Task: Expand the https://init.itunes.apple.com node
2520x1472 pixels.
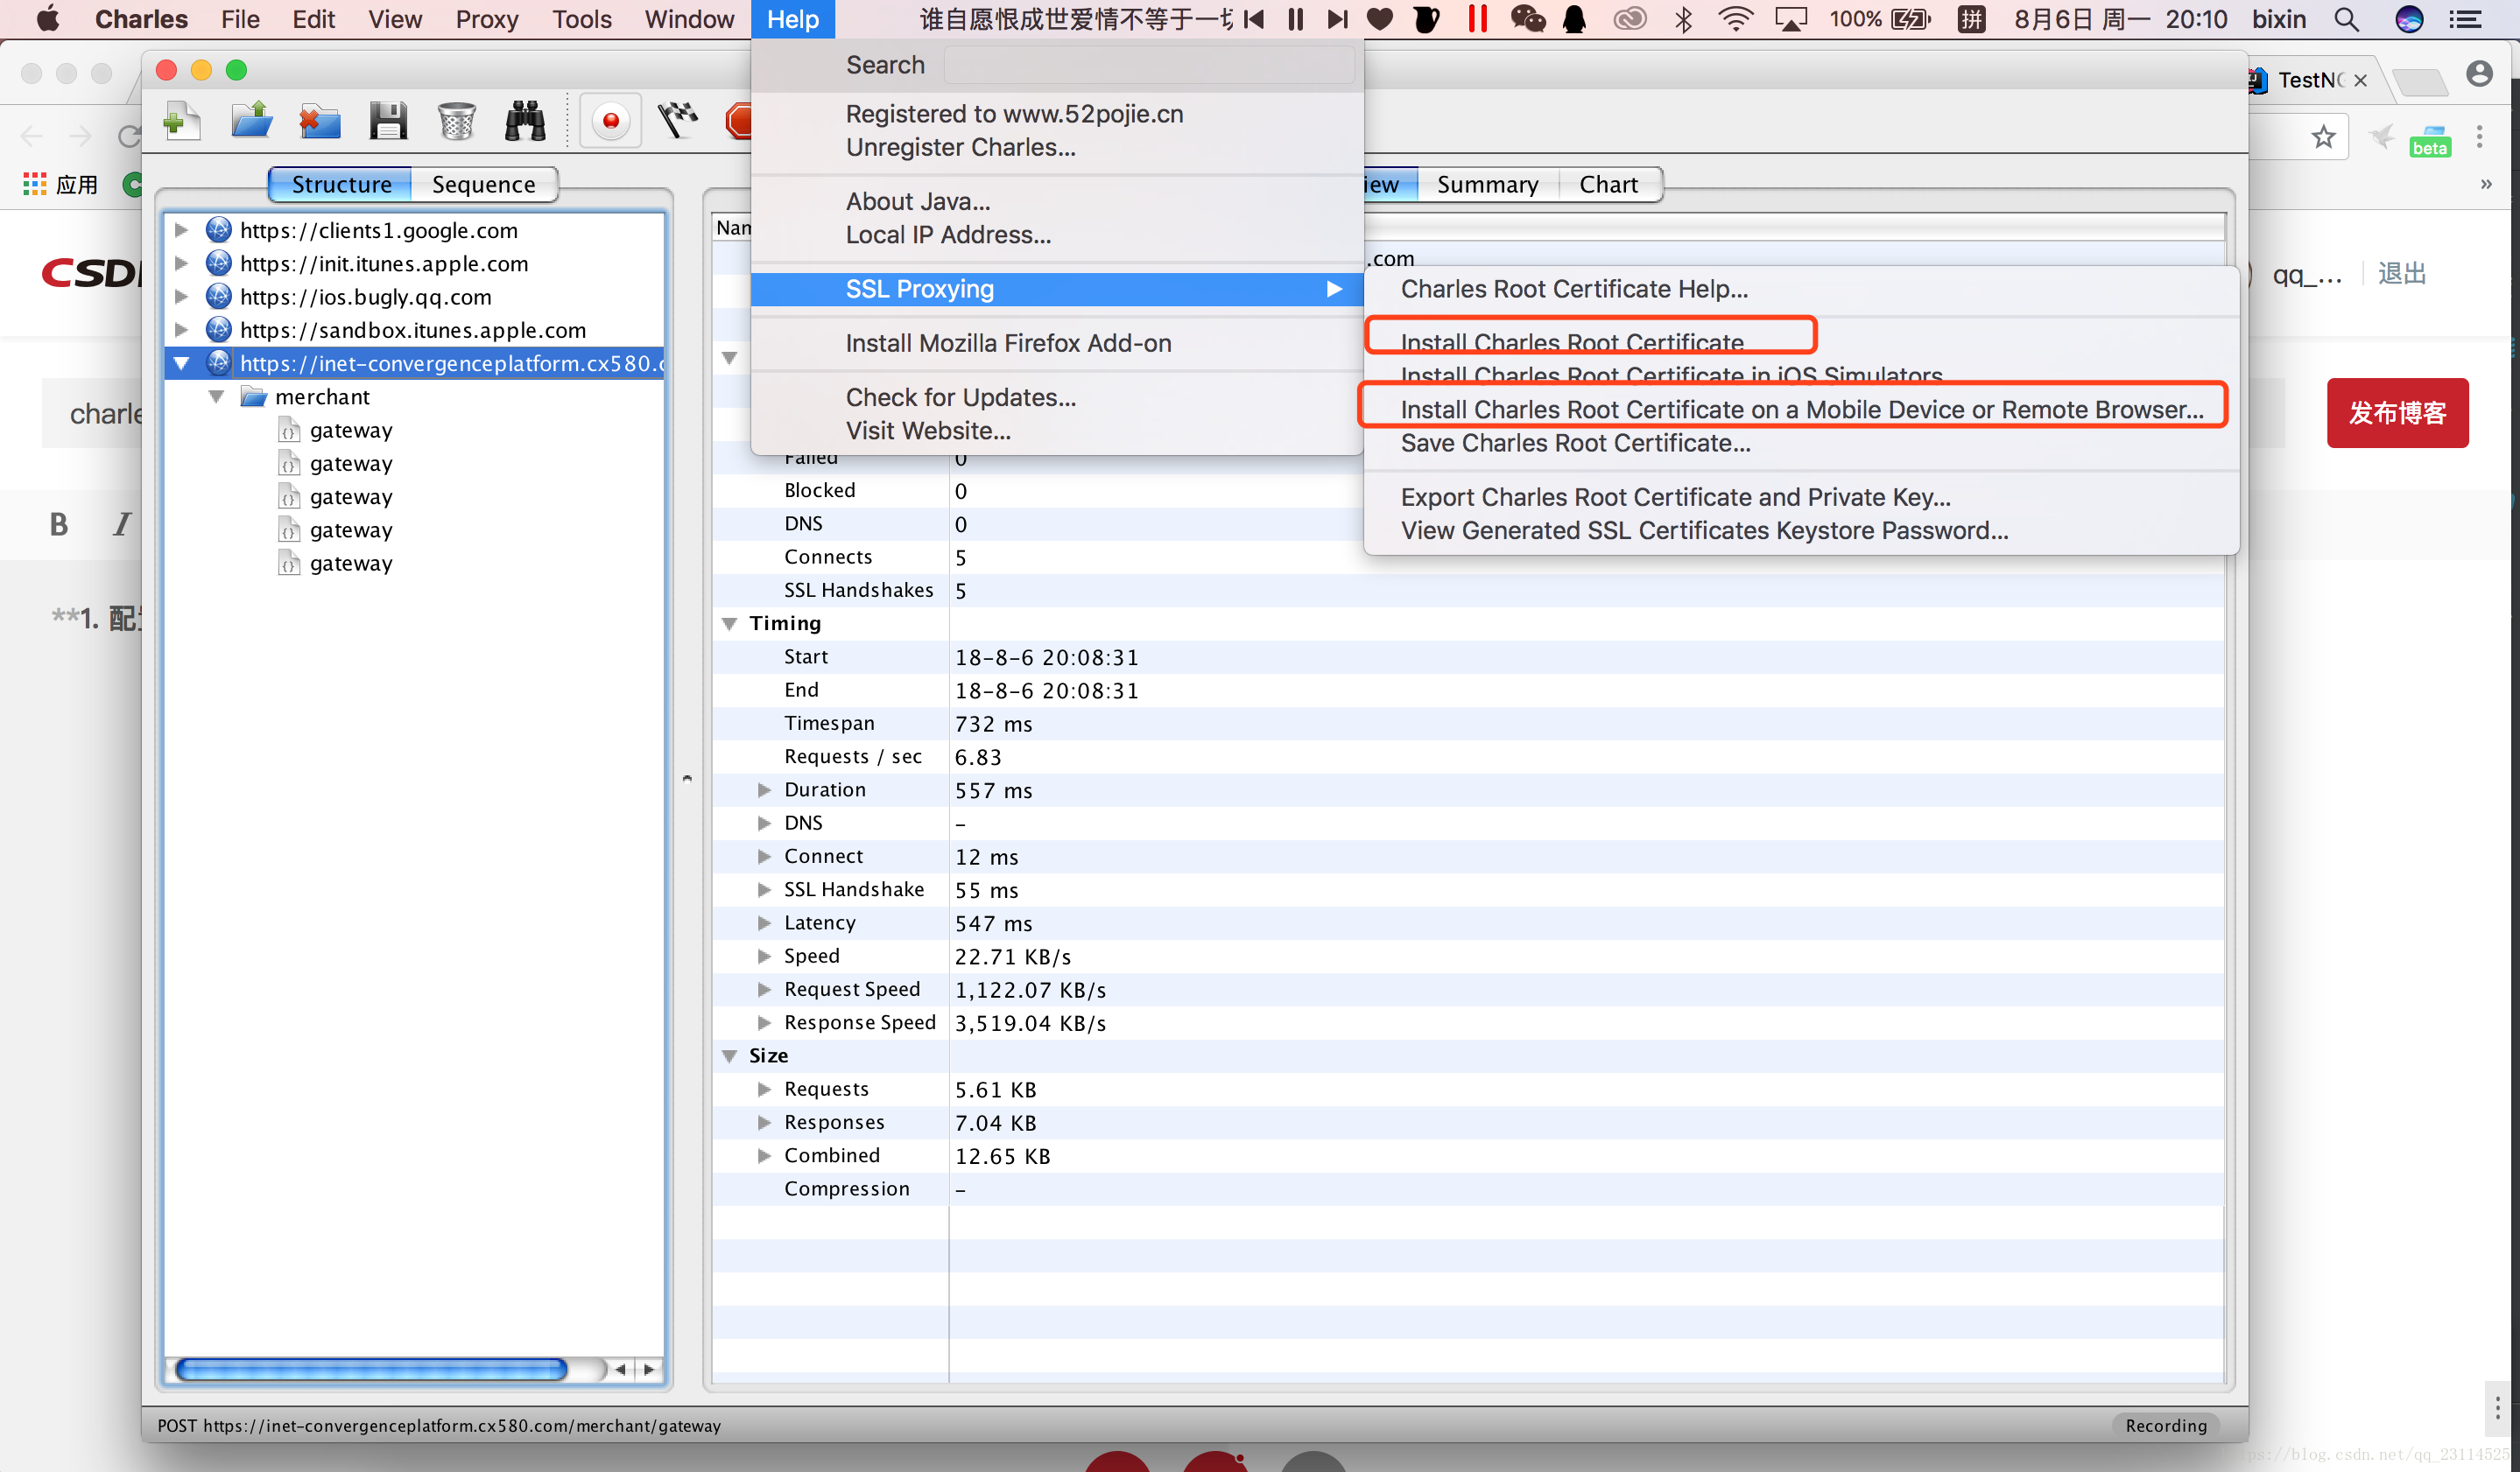Action: coord(181,263)
